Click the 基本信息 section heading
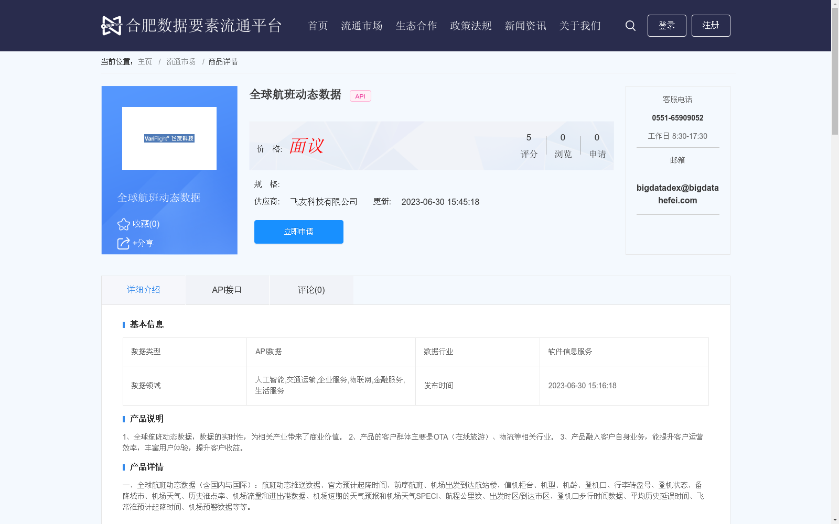 [147, 324]
